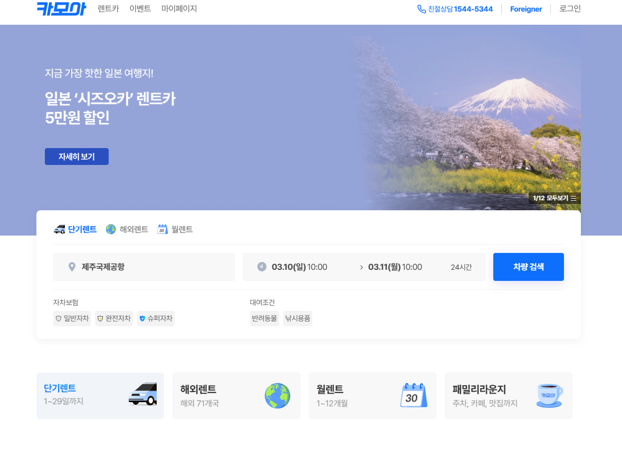622x449 pixels.
Task: Click the 로그인 link
Action: point(570,9)
